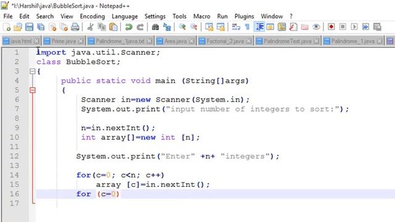This screenshot has width=395, height=222.
Task: Click the word 'BubbleSort;' on line 2
Action: click(93, 62)
